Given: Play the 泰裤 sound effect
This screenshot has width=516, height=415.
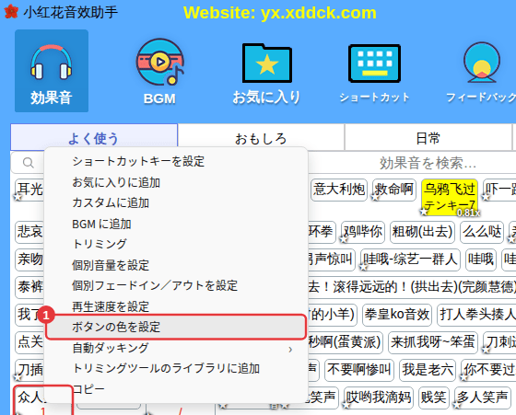Looking at the screenshot, I should pos(29,287).
